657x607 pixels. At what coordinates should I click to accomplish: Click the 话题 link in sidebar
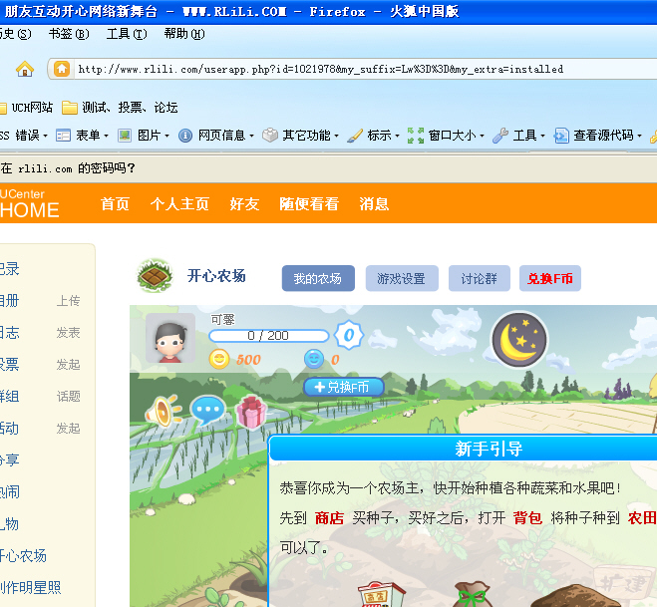(69, 397)
